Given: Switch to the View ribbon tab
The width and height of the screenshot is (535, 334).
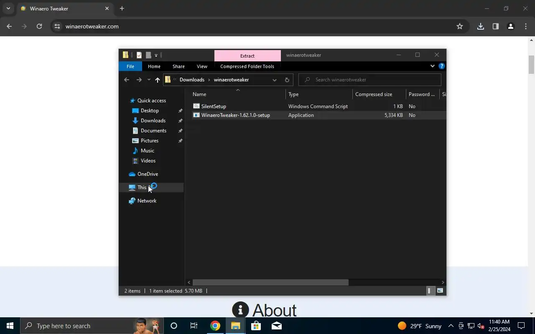Looking at the screenshot, I should click(x=202, y=66).
